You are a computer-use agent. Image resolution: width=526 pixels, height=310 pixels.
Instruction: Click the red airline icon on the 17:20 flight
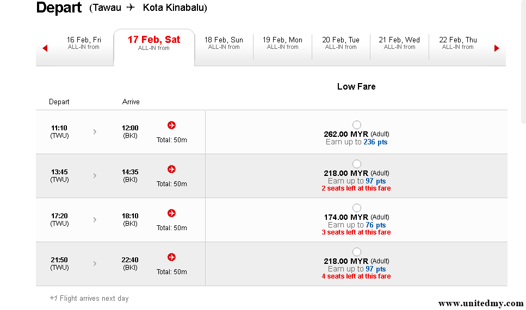coord(172,213)
